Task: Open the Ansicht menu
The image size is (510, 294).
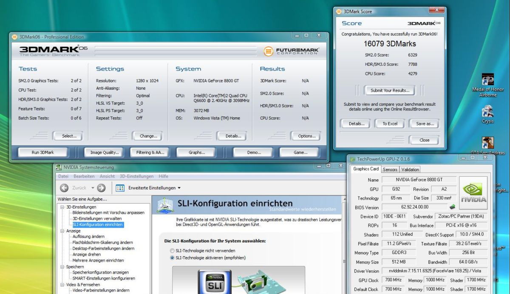Action: point(108,176)
